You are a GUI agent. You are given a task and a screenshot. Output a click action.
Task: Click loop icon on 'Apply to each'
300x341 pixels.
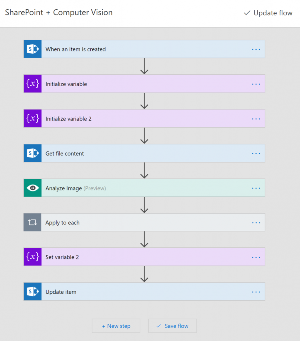pos(32,222)
